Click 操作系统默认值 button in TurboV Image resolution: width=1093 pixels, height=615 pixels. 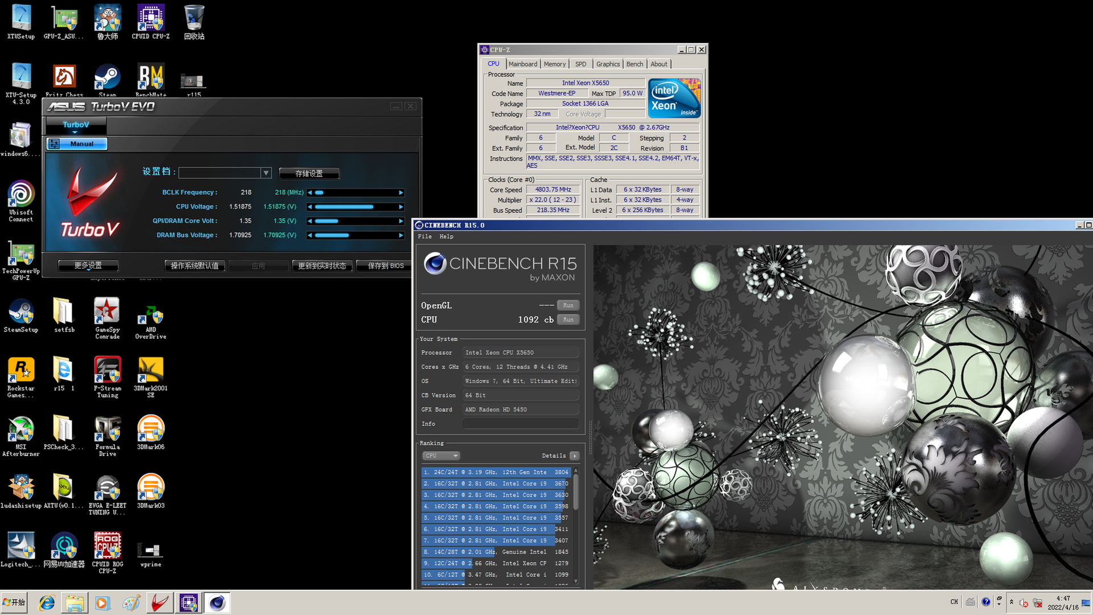click(195, 265)
